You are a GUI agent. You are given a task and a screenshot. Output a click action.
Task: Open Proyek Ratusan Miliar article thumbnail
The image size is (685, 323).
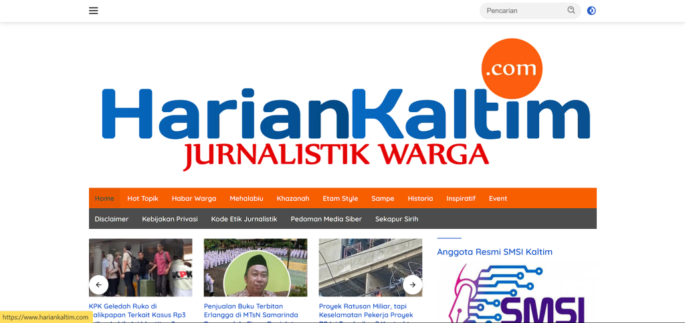[371, 268]
